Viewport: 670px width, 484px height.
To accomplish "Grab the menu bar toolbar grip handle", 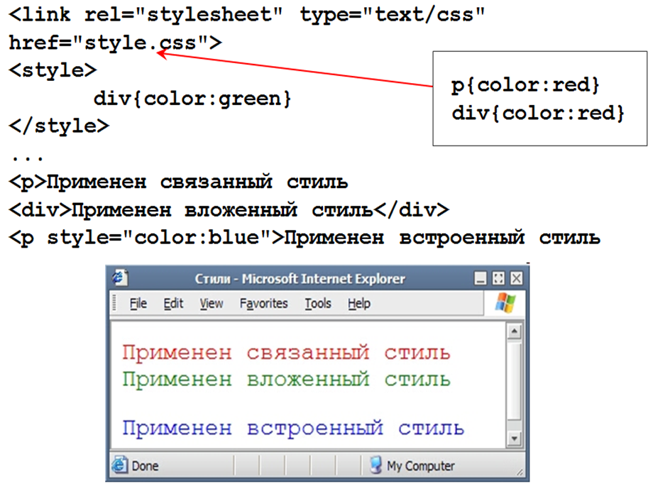I will (115, 304).
